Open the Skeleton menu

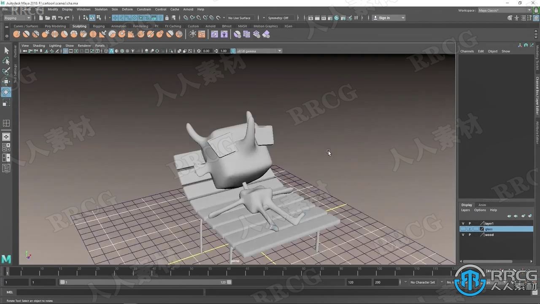click(x=101, y=9)
